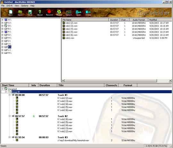Click the Open folder icon beside New
The image size is (173, 148).
[20, 12]
